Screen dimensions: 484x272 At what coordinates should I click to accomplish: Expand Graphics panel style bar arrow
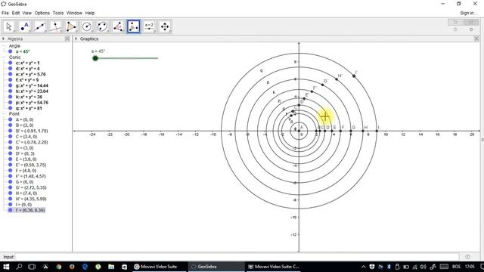pos(76,39)
